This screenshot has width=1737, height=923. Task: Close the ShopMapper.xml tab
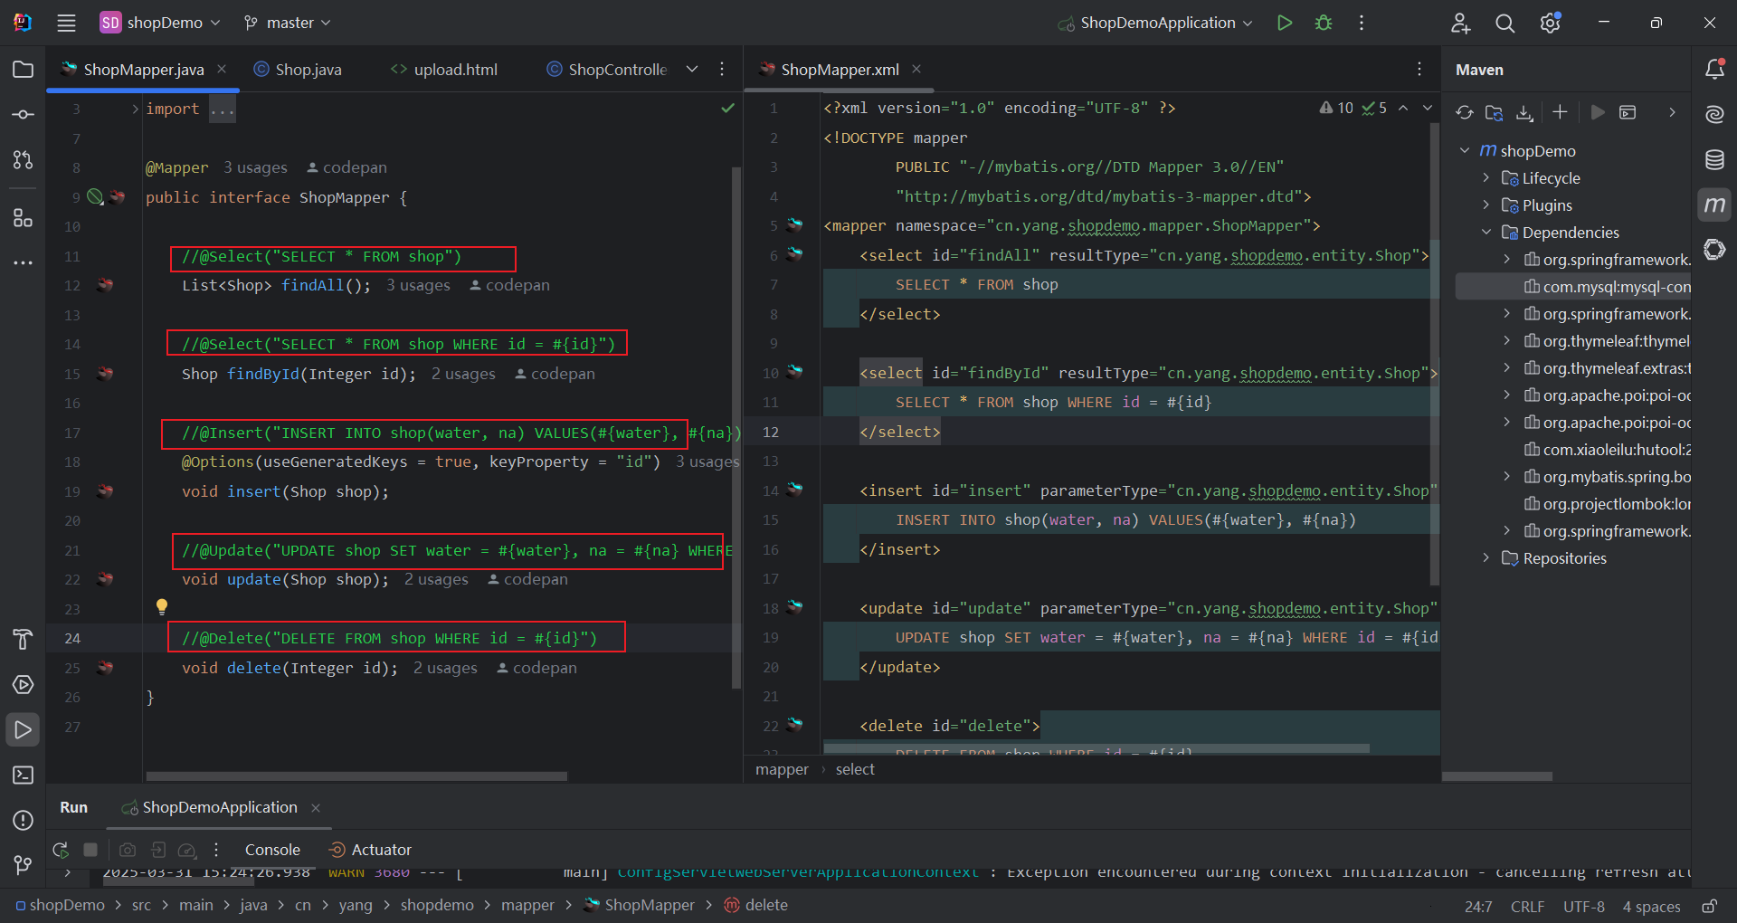pos(916,70)
